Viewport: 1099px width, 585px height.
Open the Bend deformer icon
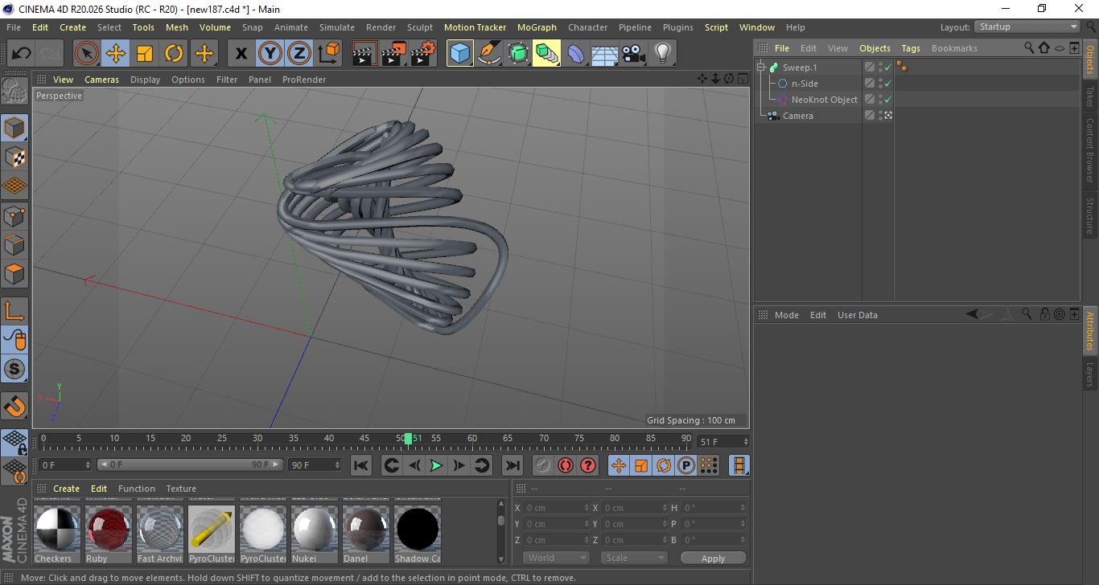[x=576, y=54]
